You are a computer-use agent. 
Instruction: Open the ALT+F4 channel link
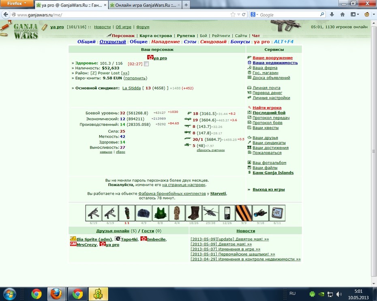(x=284, y=42)
